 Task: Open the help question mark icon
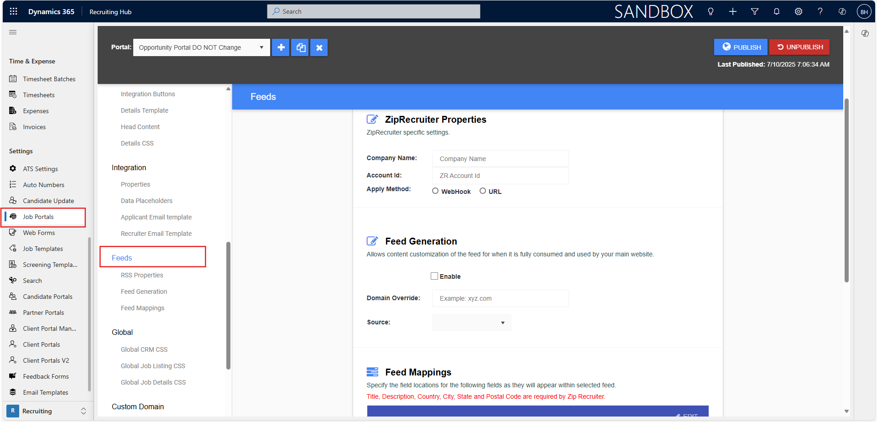820,11
